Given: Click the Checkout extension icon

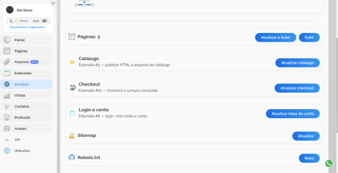Looking at the screenshot, I should pos(72,87).
